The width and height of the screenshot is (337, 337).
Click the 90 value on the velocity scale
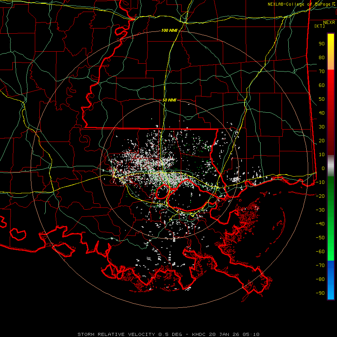(322, 44)
